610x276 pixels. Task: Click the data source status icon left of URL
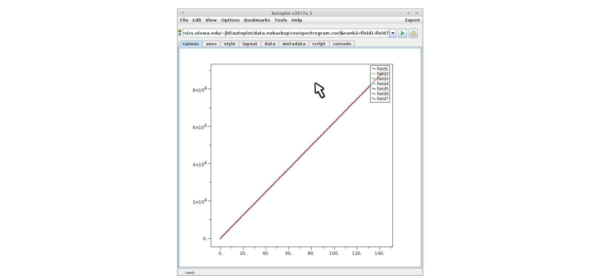click(x=180, y=33)
